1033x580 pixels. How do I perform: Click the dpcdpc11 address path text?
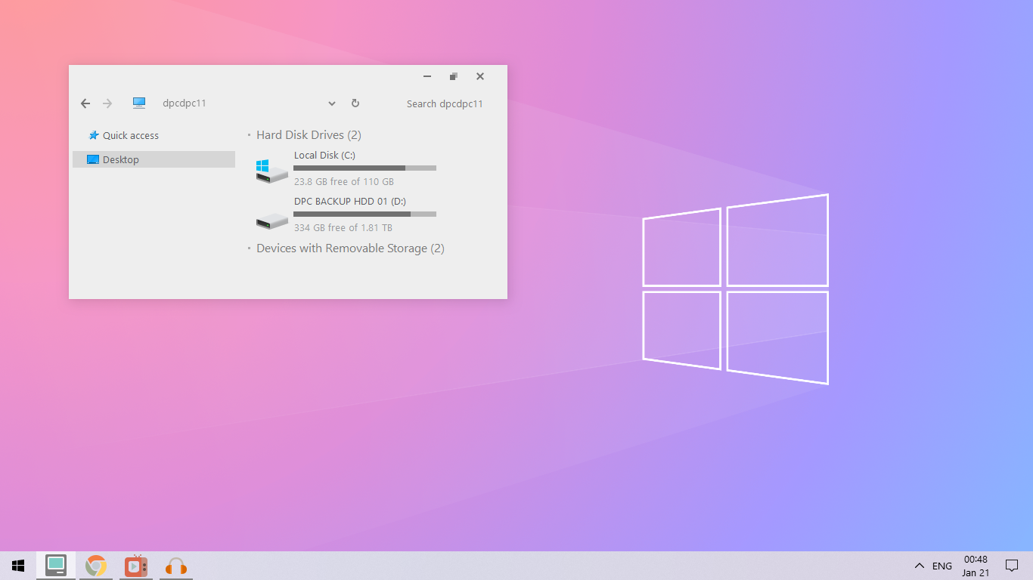[185, 103]
